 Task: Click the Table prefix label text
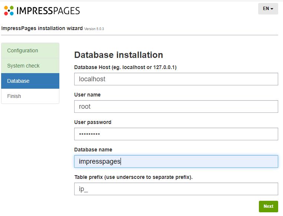[x=133, y=177]
